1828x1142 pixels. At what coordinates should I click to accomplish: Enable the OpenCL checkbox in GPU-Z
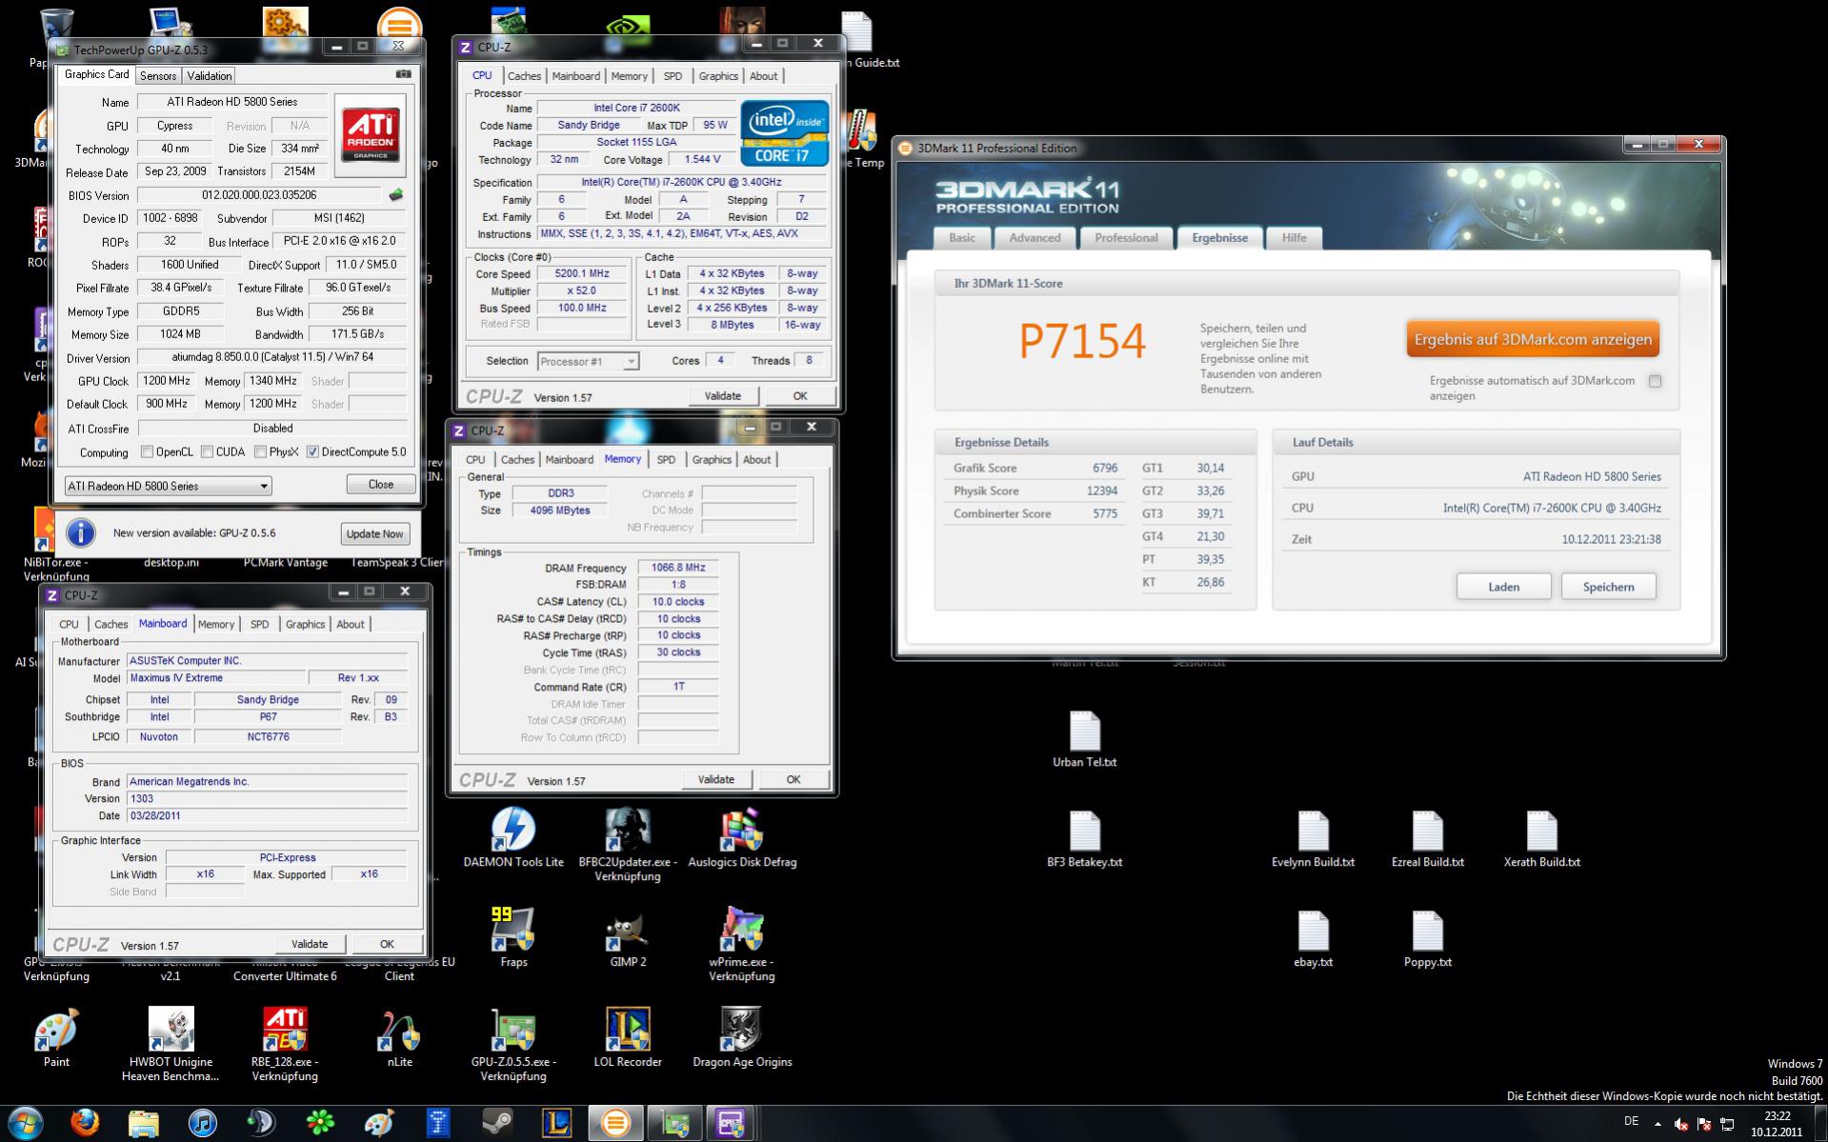(147, 452)
